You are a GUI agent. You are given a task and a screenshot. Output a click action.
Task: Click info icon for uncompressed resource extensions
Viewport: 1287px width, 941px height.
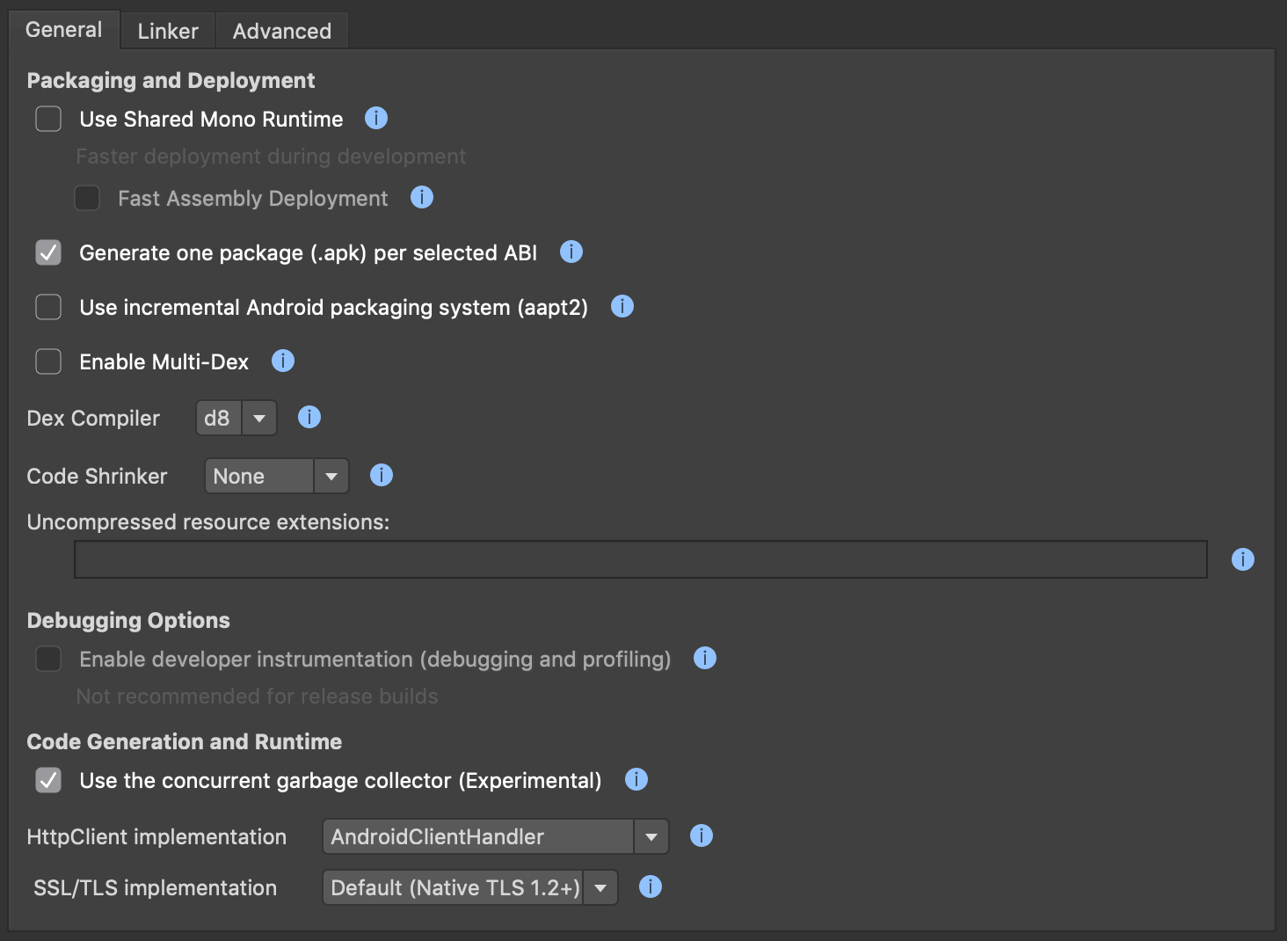(1243, 559)
